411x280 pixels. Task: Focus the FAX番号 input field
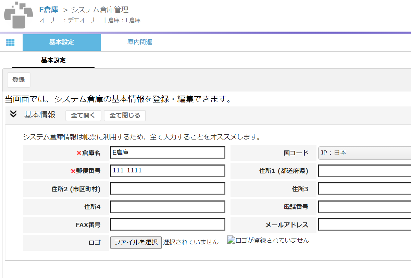coord(168,225)
